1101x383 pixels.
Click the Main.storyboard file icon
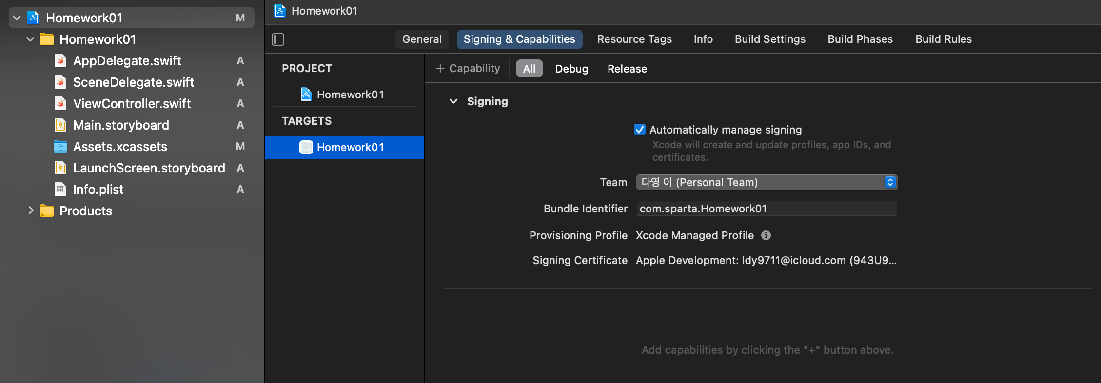pos(60,125)
